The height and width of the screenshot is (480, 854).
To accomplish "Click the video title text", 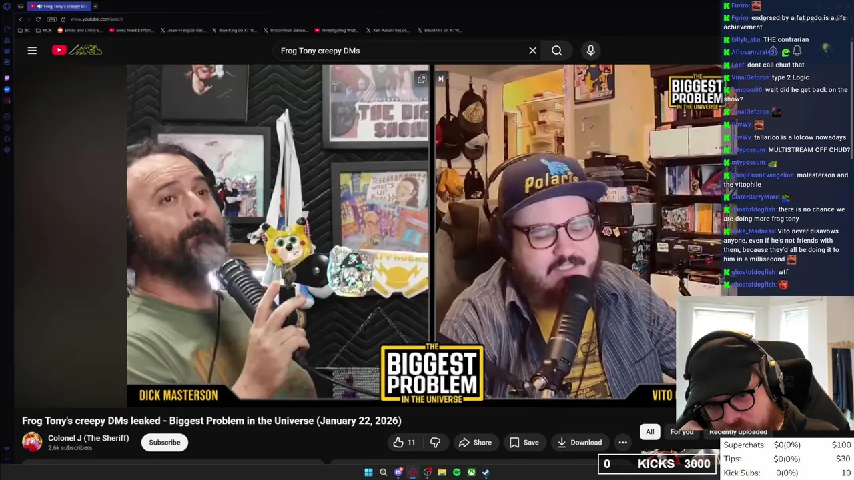I will click(211, 421).
